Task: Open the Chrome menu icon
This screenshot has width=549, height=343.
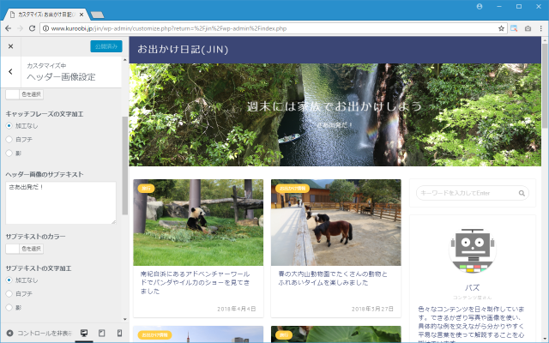Action: coord(541,28)
